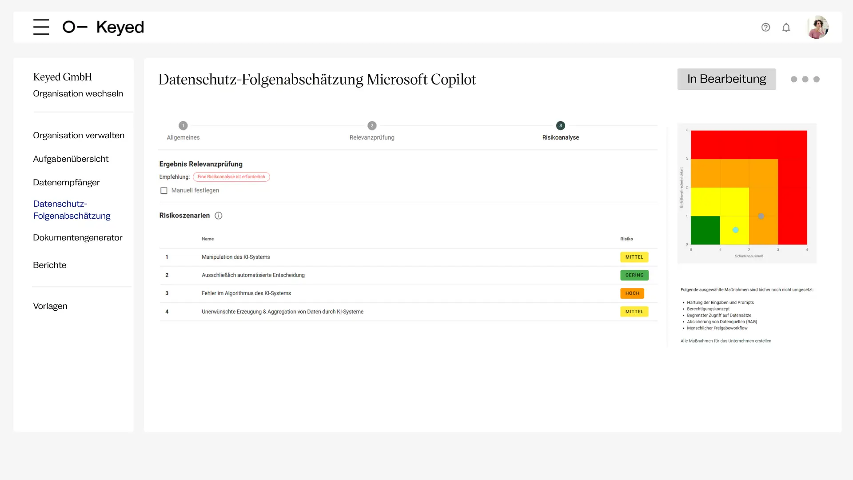Viewport: 853px width, 480px height.
Task: Click measure Berechtigungskonzept
Action: [x=708, y=309]
